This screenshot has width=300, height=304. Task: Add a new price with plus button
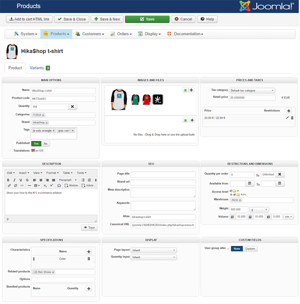tap(289, 111)
